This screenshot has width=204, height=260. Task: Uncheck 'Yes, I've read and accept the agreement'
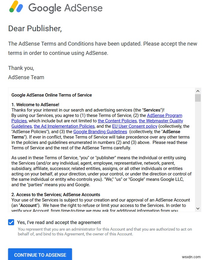pos(11,222)
